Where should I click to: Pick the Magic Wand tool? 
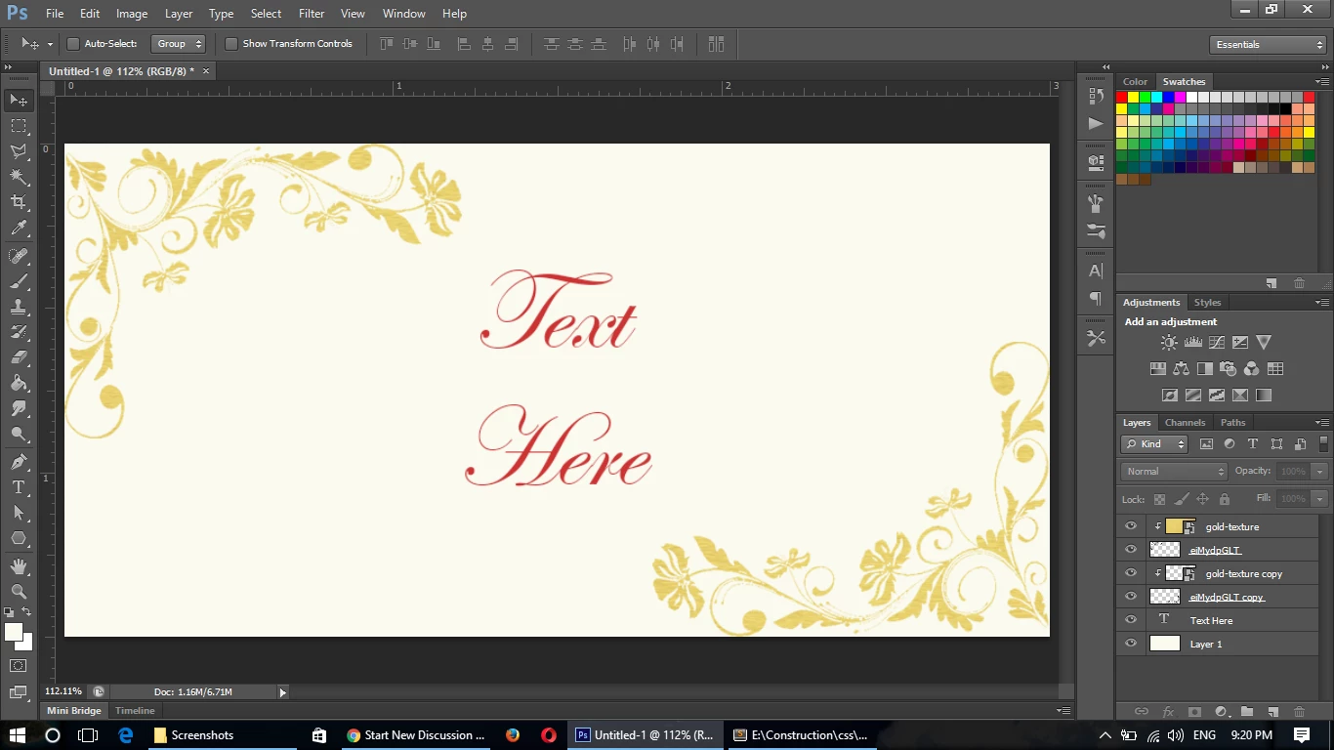click(x=19, y=177)
